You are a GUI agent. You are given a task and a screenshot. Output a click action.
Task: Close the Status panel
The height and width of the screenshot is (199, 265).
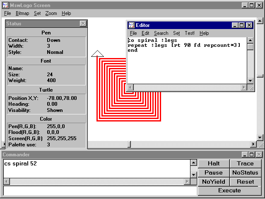pyautogui.click(x=83, y=24)
